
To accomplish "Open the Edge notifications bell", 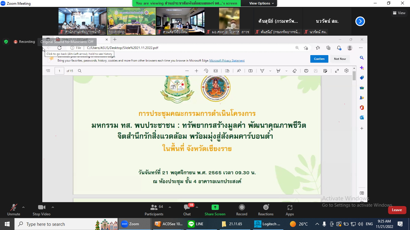I will click(x=339, y=48).
